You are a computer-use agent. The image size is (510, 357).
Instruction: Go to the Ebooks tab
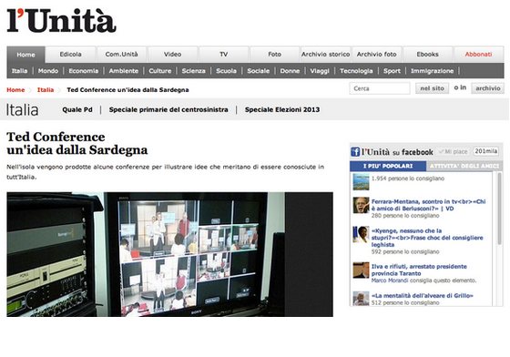[428, 55]
